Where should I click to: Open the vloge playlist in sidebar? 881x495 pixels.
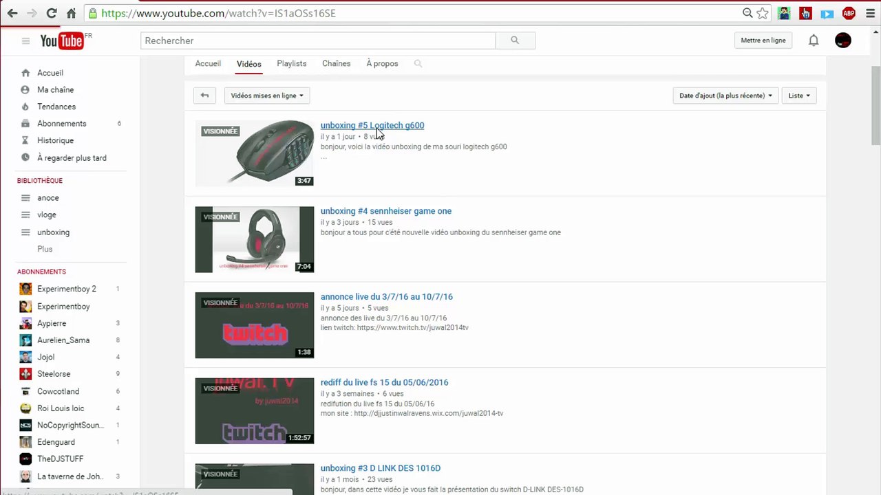47,215
